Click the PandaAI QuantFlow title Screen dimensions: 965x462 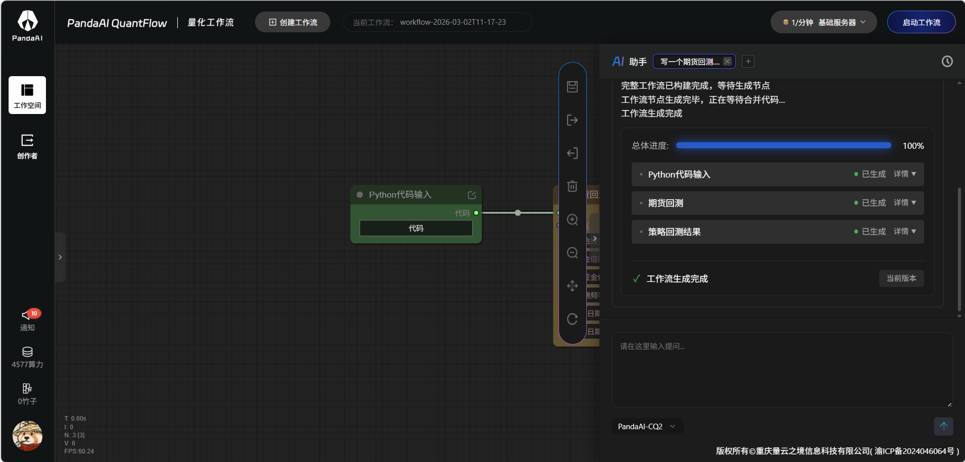point(117,23)
